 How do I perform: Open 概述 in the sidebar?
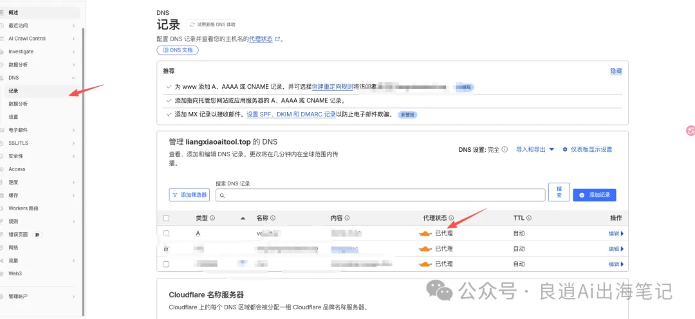40,12
